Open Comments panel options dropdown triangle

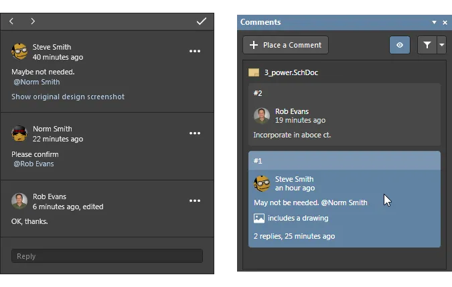click(x=434, y=22)
